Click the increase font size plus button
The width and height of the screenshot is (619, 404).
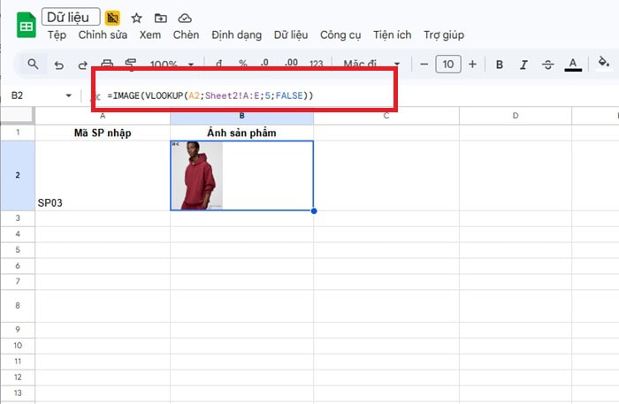tap(472, 65)
